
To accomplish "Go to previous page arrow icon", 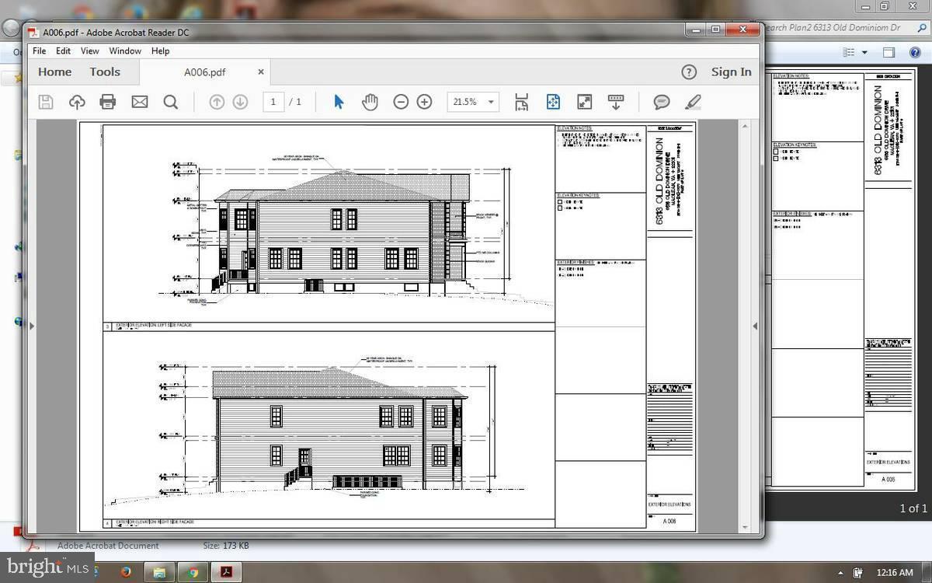I will (217, 102).
